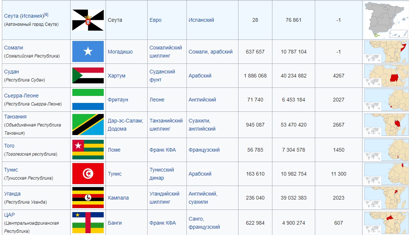Image resolution: width=409 pixels, height=235 pixels.
Task: Click the Somalia flag with white star
Action: coord(88,52)
